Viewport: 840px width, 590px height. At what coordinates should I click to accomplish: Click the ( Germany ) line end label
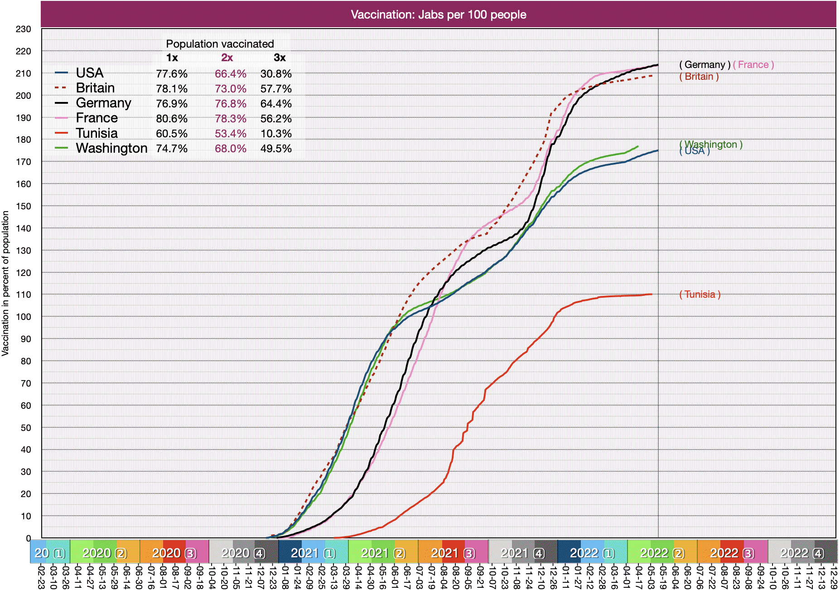point(705,65)
